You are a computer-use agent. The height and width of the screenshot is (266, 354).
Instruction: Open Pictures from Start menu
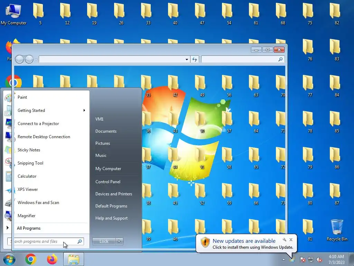tap(115, 143)
